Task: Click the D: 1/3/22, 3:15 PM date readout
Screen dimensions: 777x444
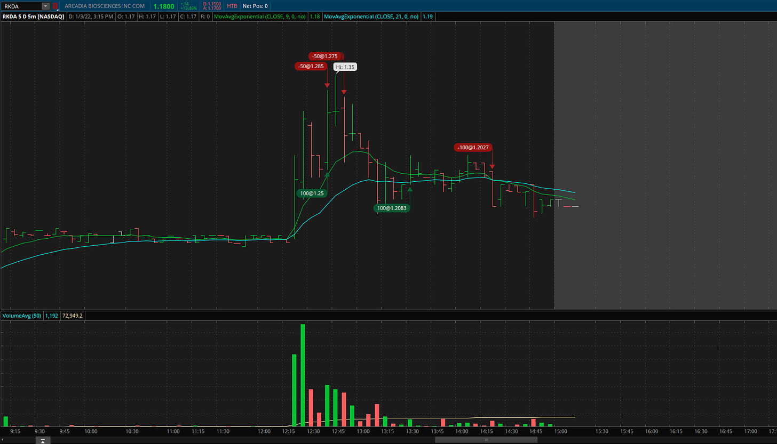Action: click(91, 17)
